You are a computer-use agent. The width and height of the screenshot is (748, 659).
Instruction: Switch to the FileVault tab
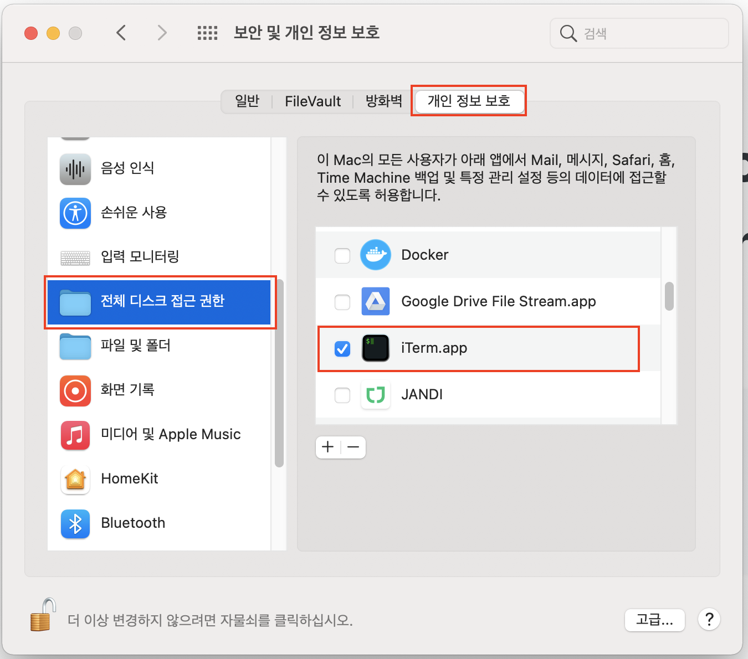(312, 101)
